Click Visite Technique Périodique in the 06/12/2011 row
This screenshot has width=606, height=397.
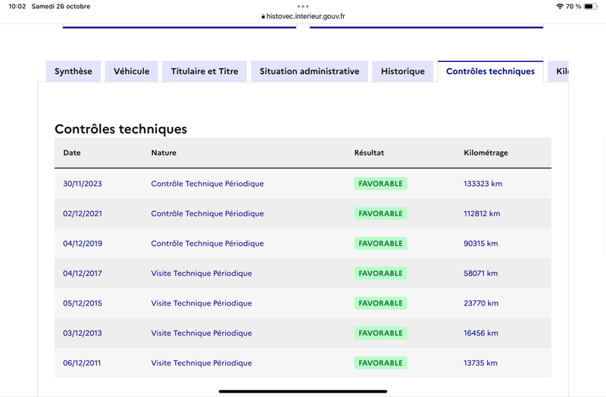(x=201, y=363)
